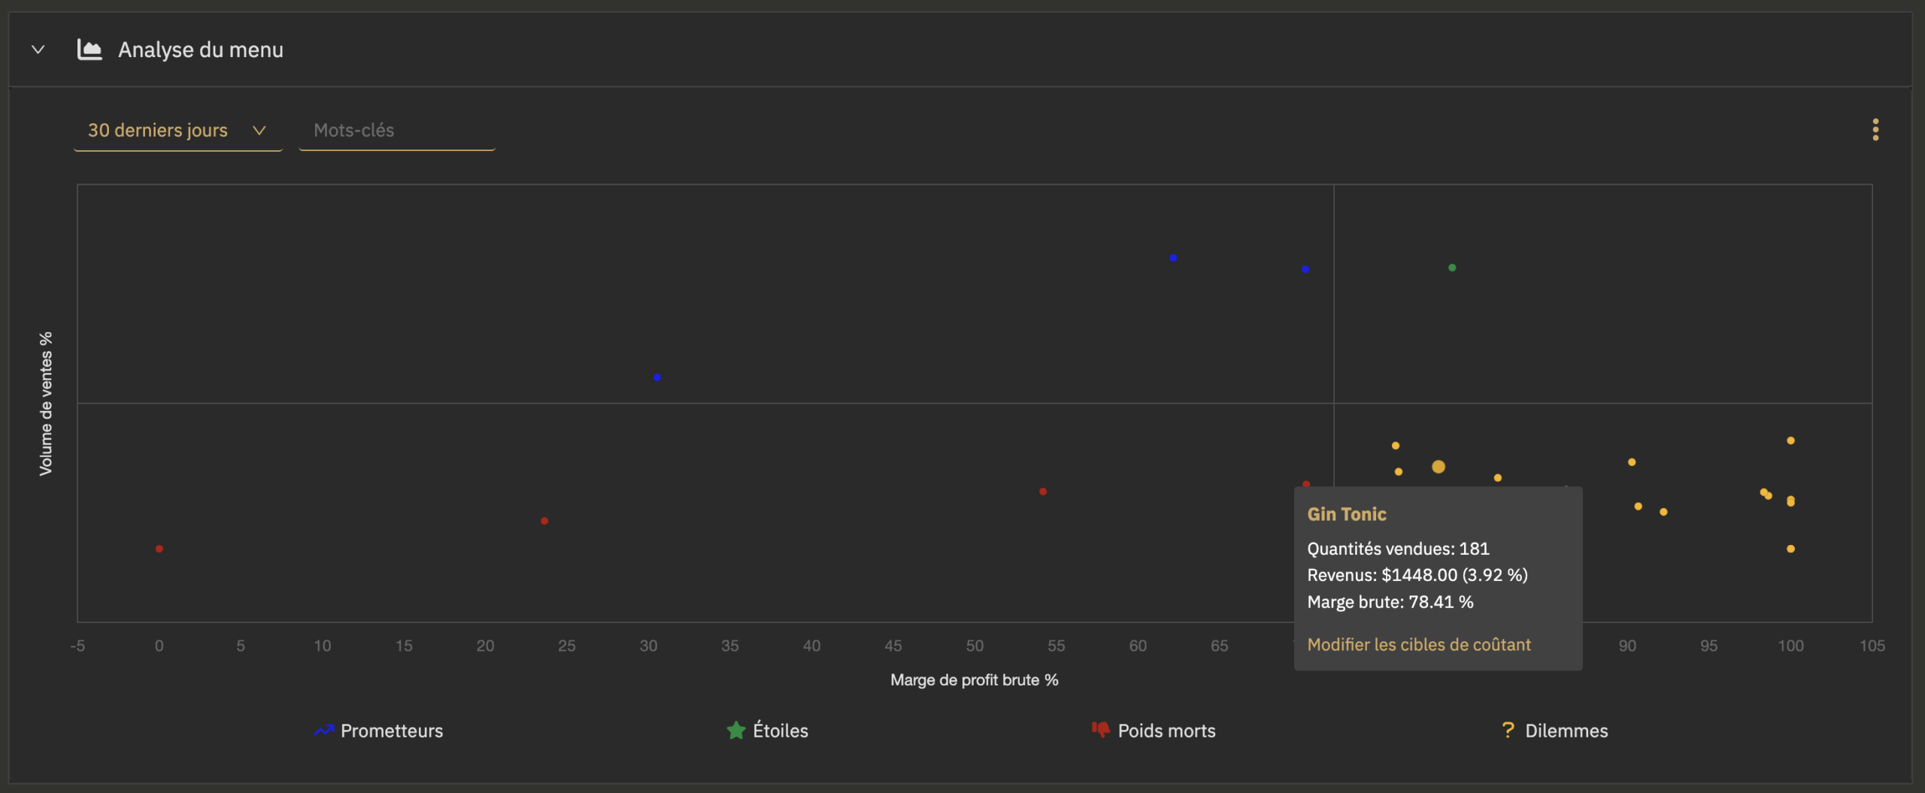Toggle the Prometteurs legend label

pos(391,731)
